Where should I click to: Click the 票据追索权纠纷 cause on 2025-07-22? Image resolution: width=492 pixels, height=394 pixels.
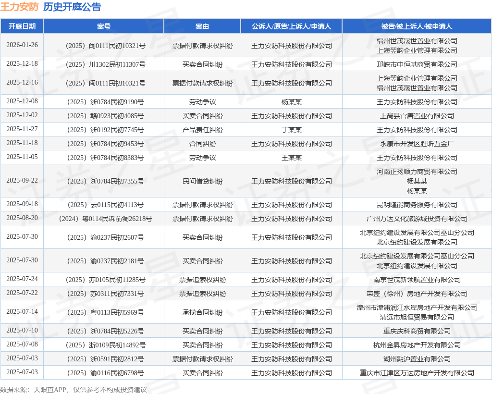click(202, 294)
